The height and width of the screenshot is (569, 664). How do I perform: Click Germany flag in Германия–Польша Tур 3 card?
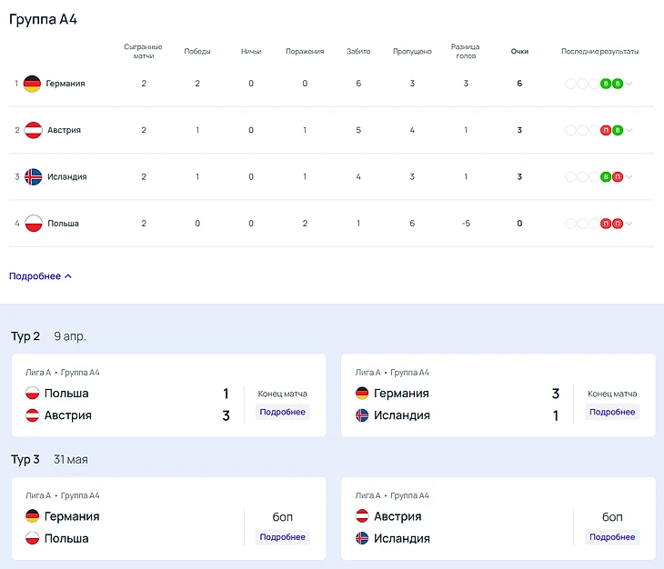point(32,516)
